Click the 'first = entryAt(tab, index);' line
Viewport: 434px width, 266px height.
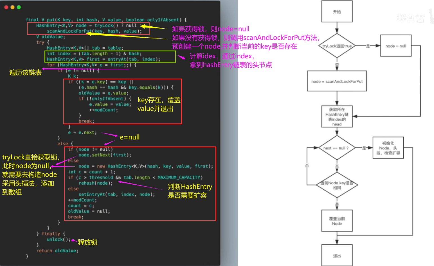[104, 59]
